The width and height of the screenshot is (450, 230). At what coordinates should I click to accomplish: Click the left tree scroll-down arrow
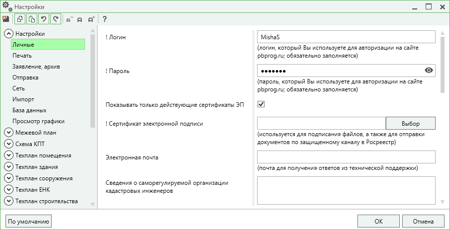92,204
